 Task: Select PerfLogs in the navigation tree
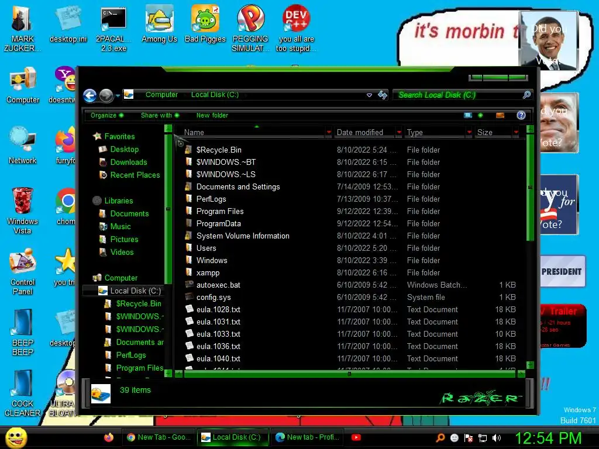(130, 355)
